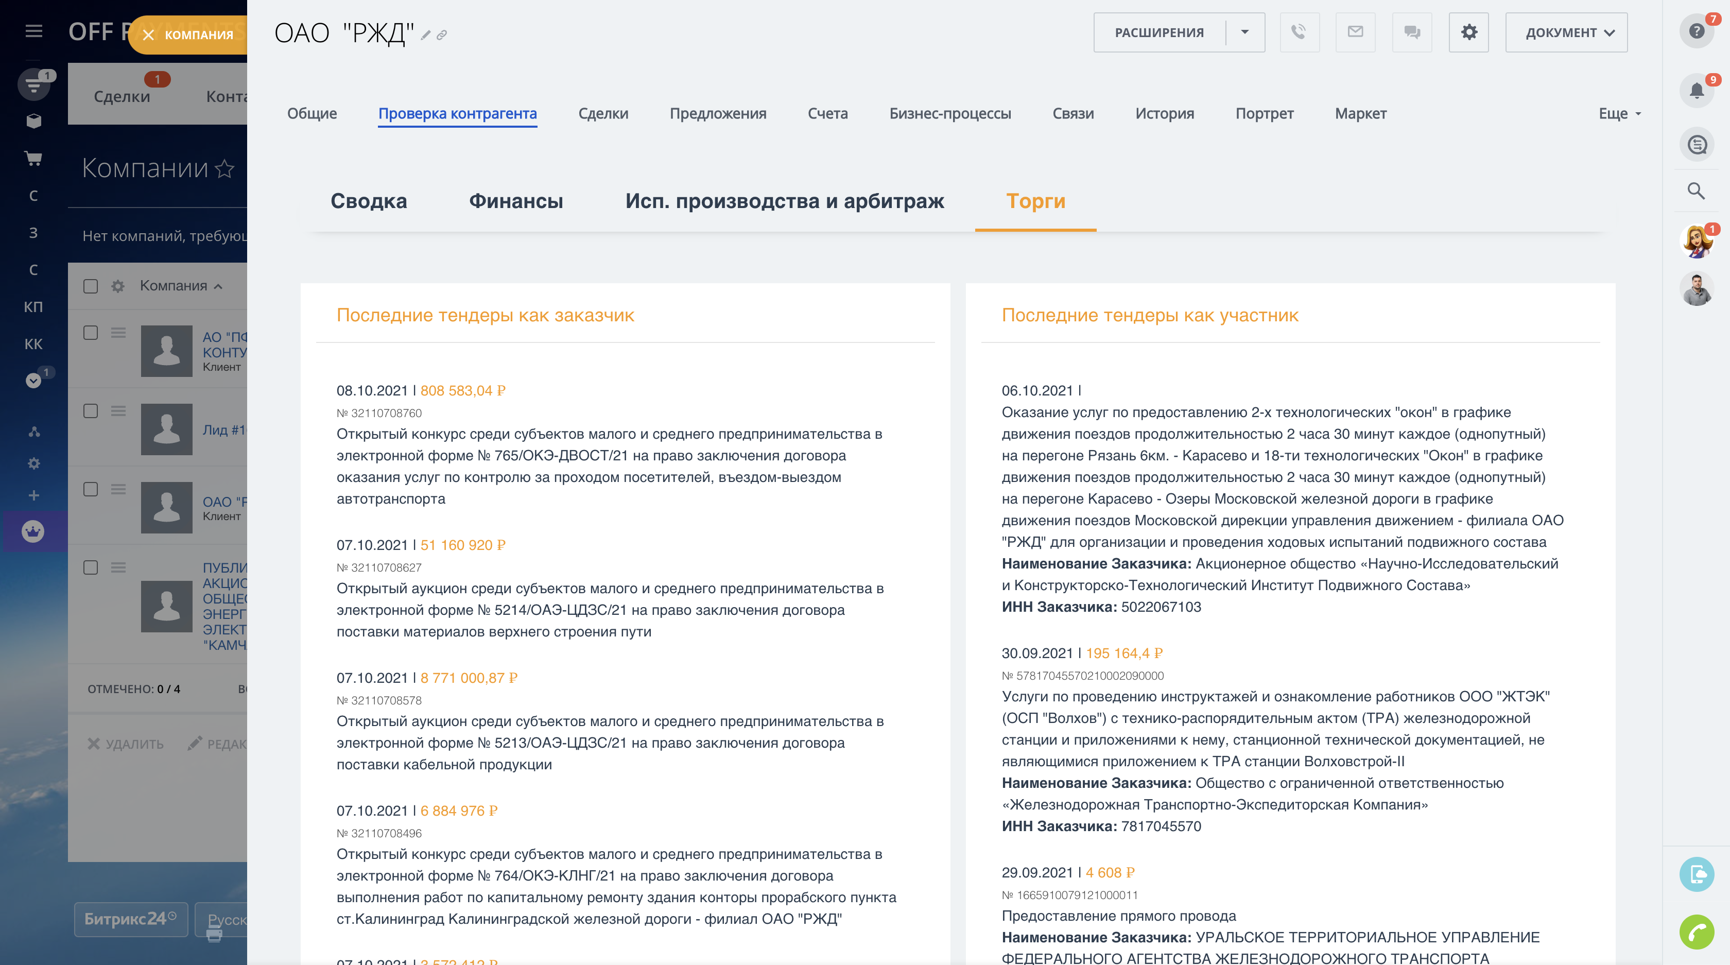The image size is (1730, 965).
Task: Open the ДОКУМЕНТ dropdown menu
Action: tap(1565, 31)
